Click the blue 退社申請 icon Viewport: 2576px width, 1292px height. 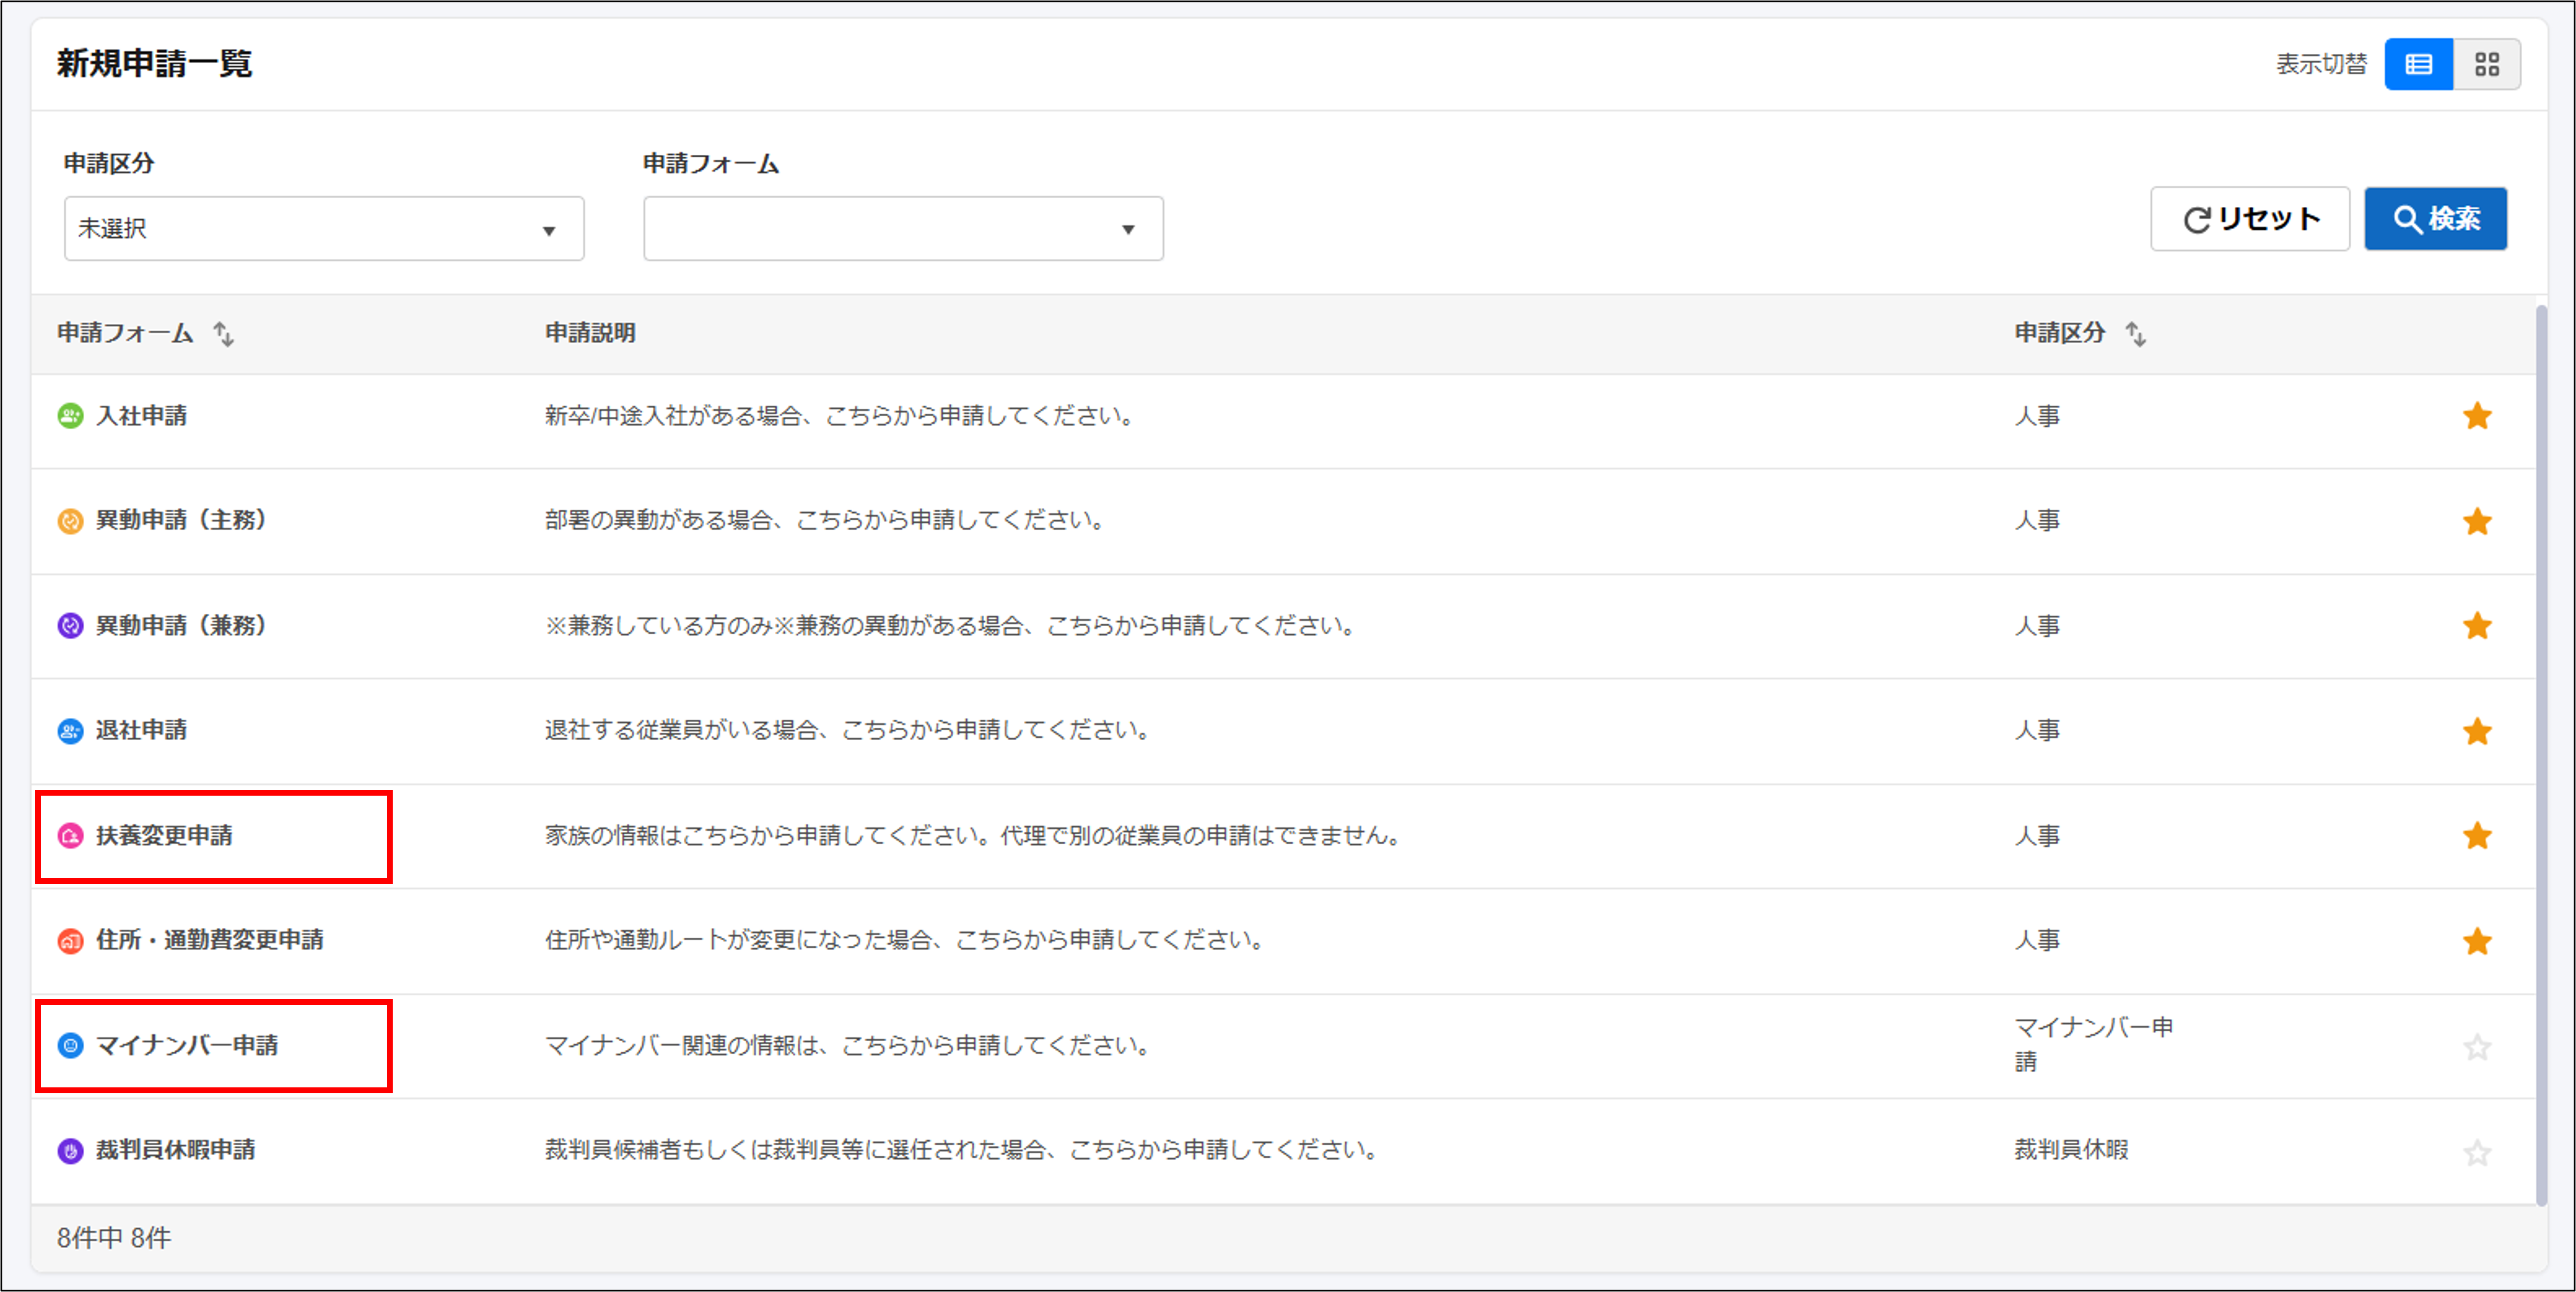(70, 731)
